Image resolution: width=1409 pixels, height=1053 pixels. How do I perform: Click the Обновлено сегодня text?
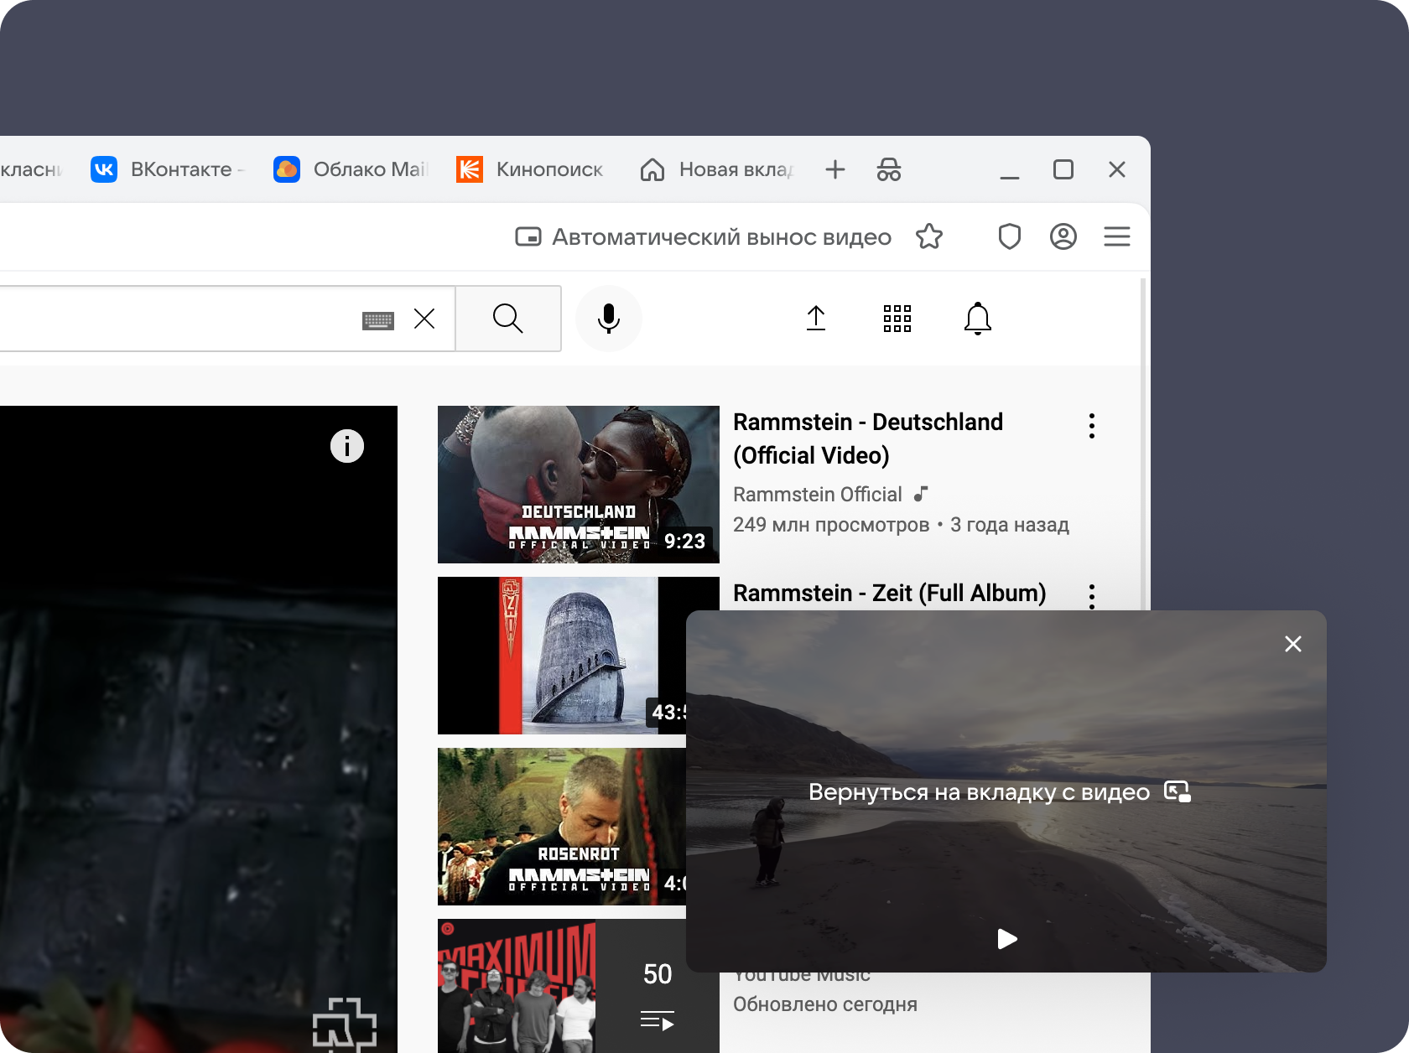pos(825,1004)
